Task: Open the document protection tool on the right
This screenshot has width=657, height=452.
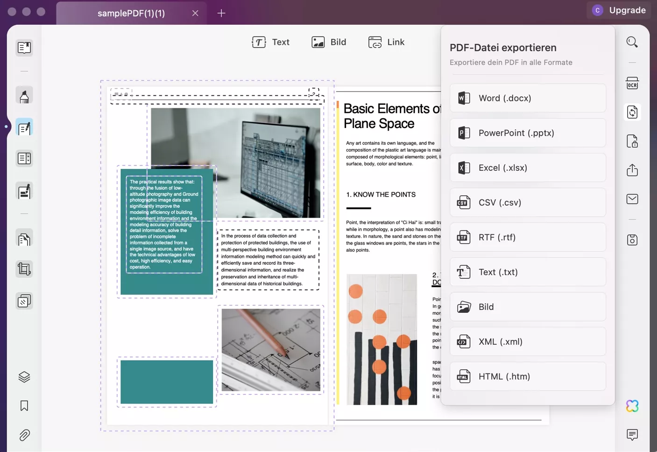Action: tap(632, 141)
